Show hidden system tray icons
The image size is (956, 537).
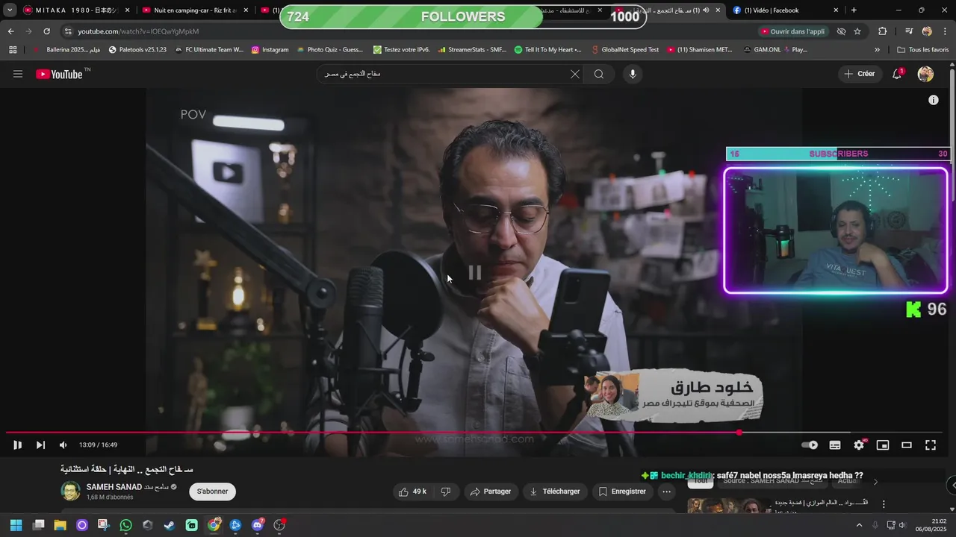[858, 525]
